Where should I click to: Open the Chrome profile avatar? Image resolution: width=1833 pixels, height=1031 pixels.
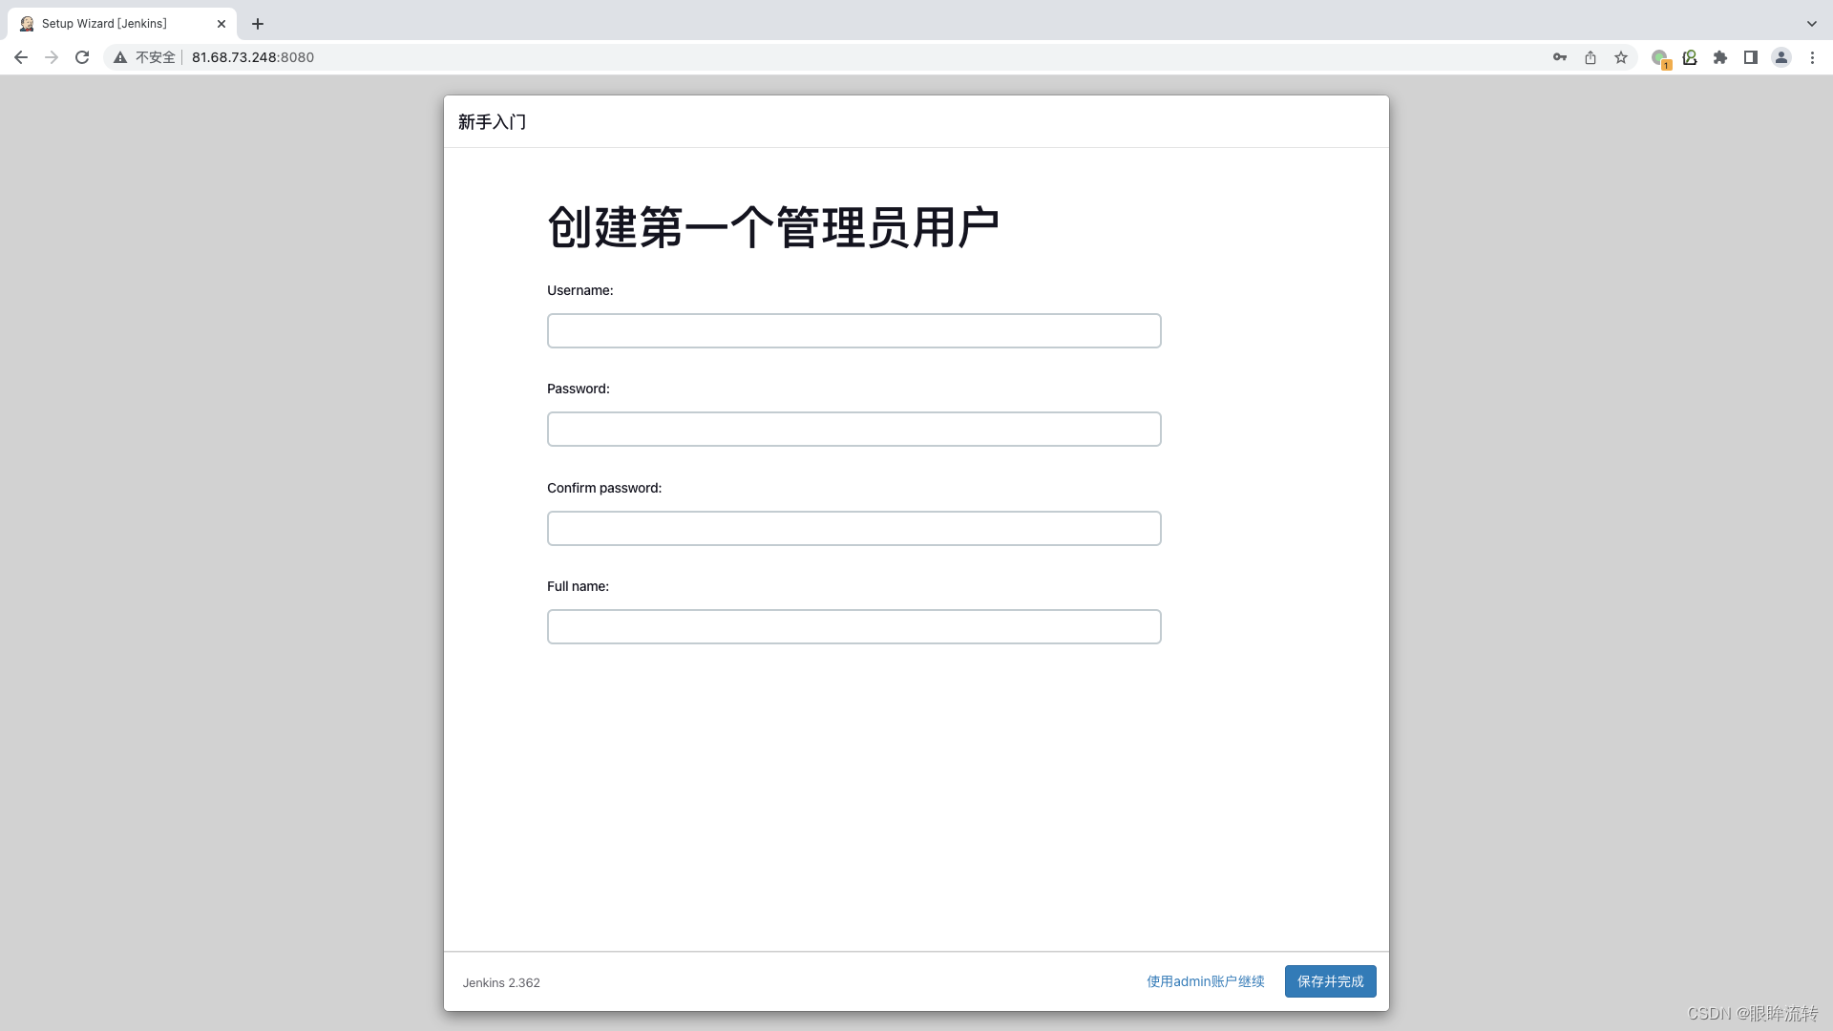[1781, 57]
